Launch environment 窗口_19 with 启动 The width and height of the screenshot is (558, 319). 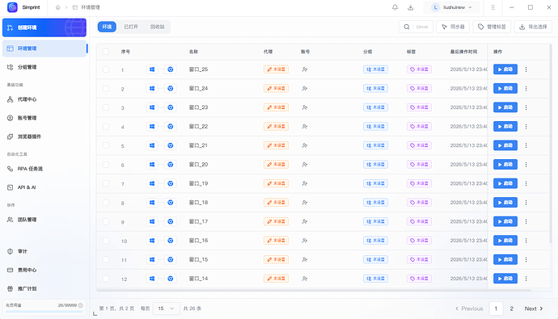pos(505,183)
